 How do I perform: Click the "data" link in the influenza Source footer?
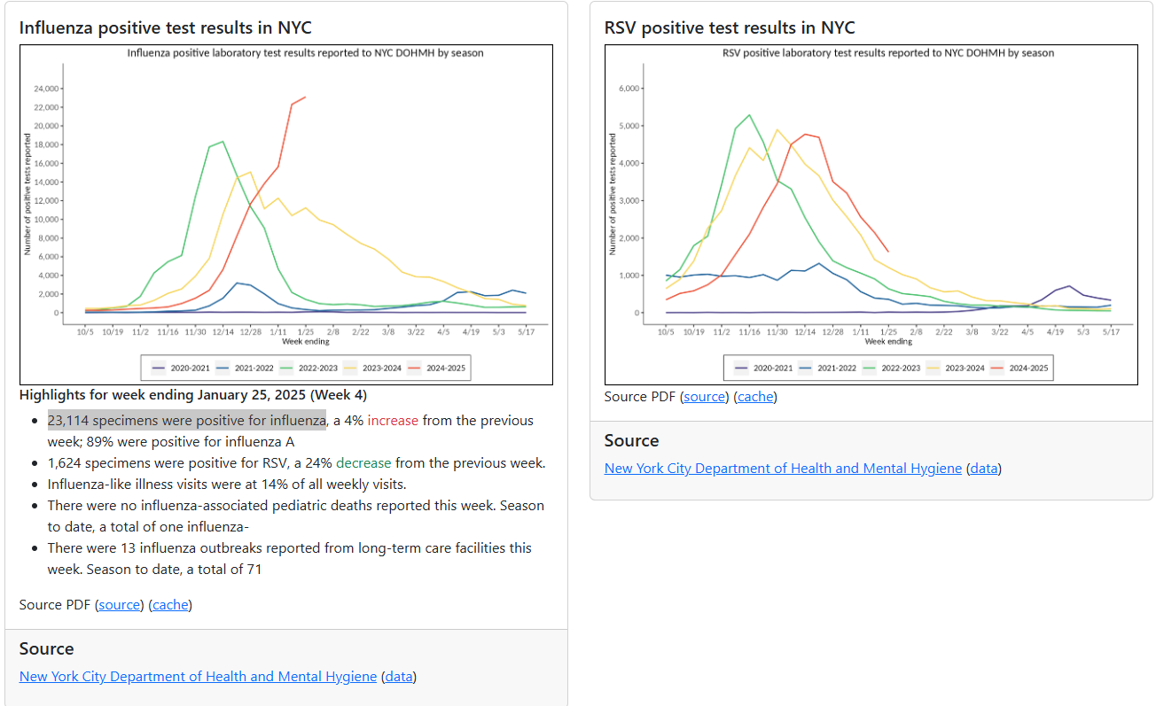tap(399, 677)
